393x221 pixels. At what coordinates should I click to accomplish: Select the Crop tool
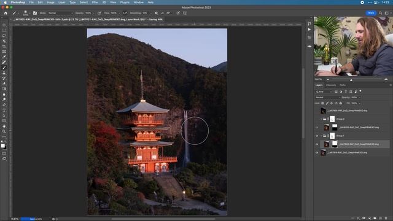4,47
